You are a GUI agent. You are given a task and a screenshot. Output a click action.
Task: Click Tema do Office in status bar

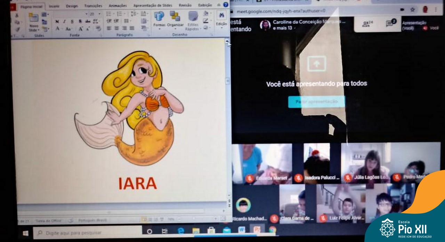click(x=48, y=220)
